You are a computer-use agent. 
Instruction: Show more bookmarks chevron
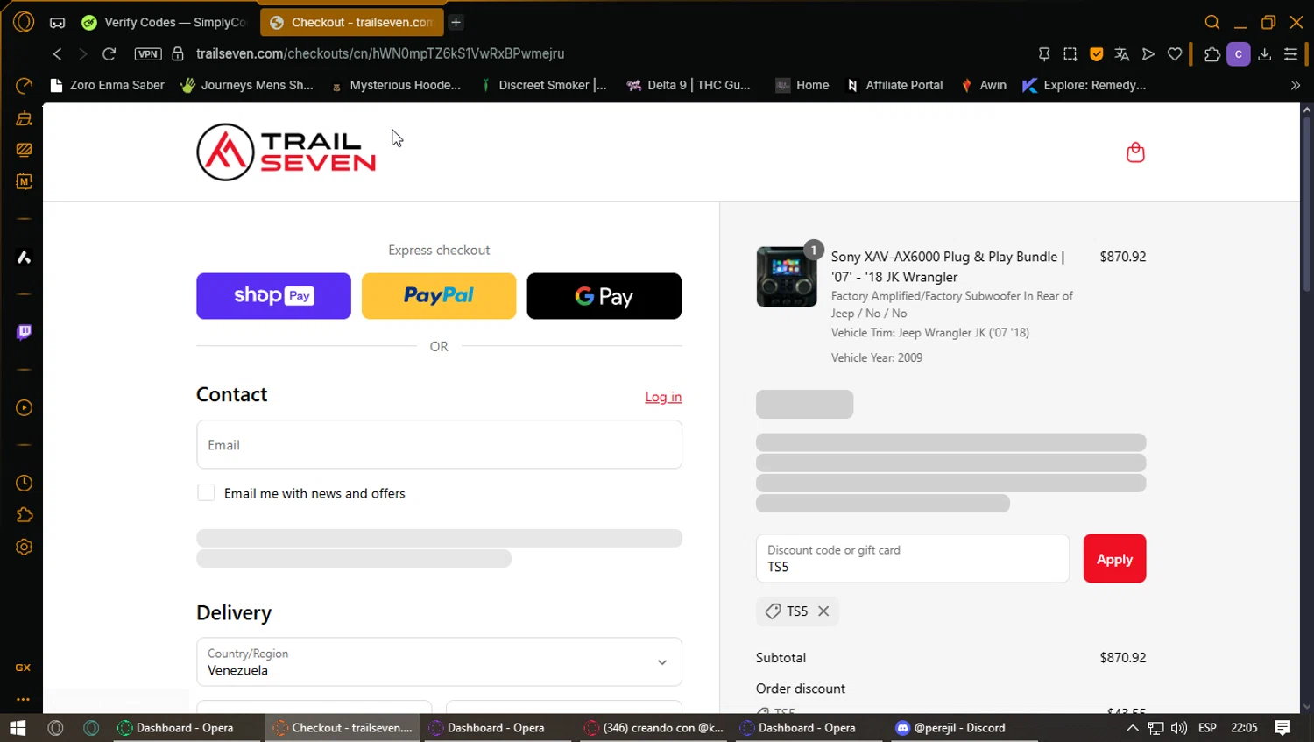tap(1296, 85)
